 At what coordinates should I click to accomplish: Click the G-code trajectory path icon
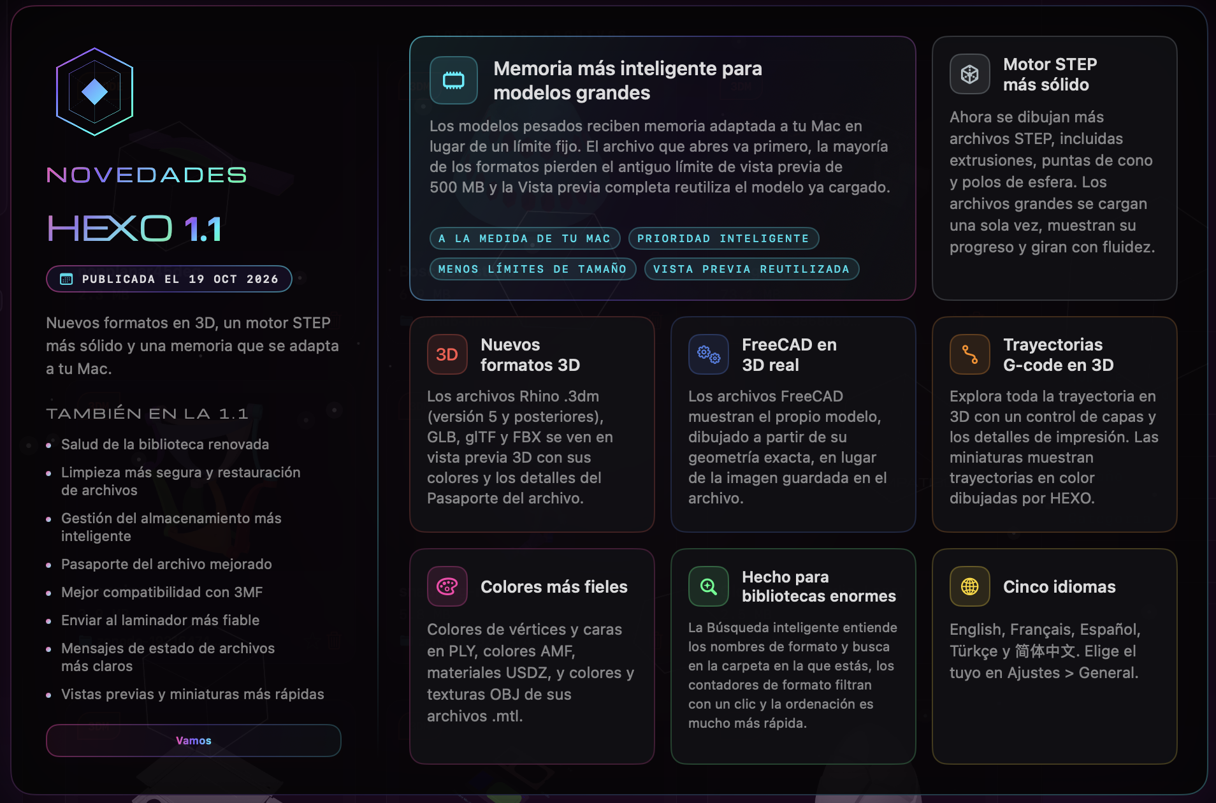click(x=969, y=354)
